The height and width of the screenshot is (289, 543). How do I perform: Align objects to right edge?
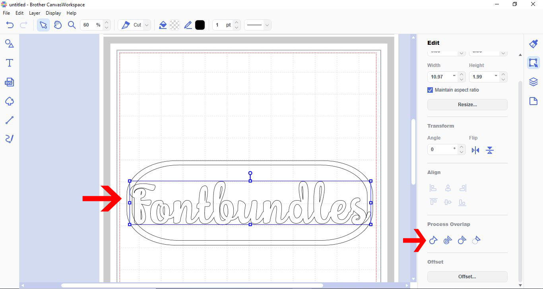click(462, 188)
